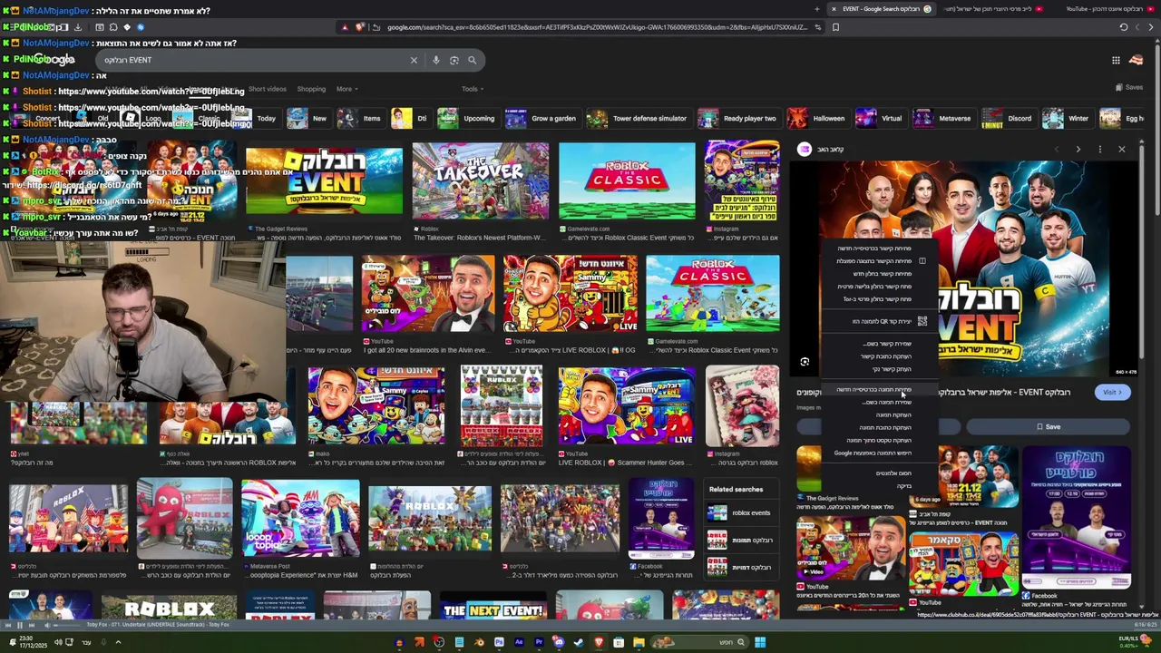The image size is (1161, 653).
Task: Select the Virtual filter chip
Action: [880, 118]
